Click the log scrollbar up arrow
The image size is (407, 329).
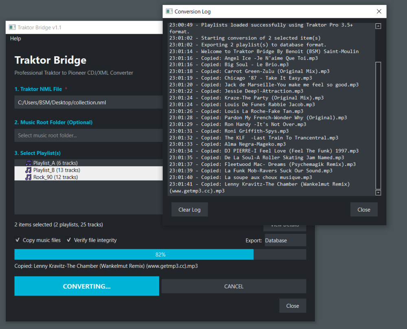pos(378,26)
